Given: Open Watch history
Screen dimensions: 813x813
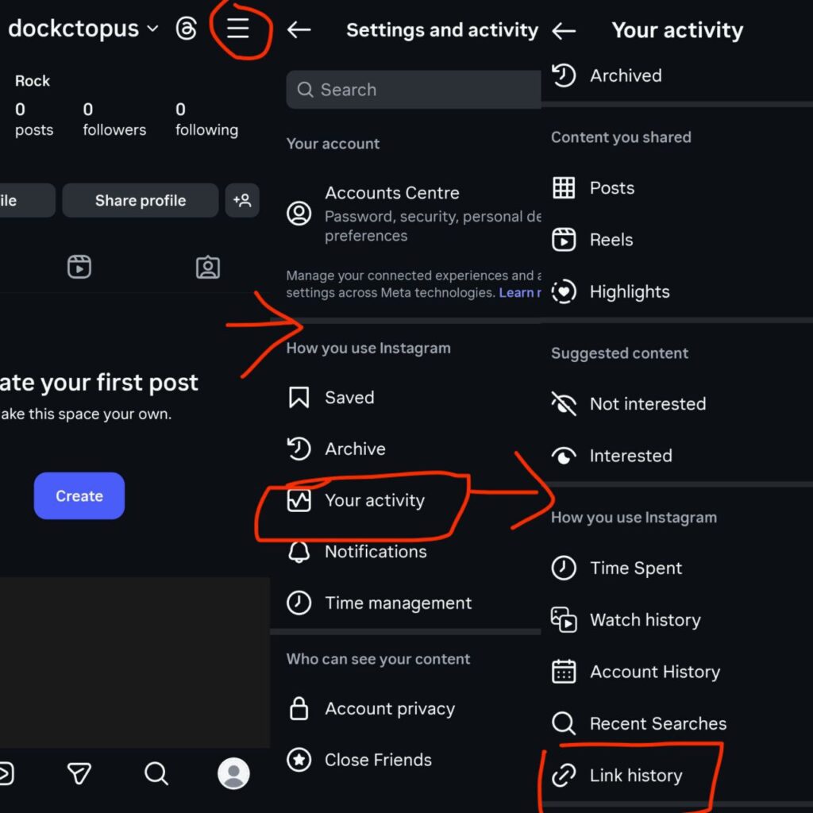Looking at the screenshot, I should [x=645, y=620].
